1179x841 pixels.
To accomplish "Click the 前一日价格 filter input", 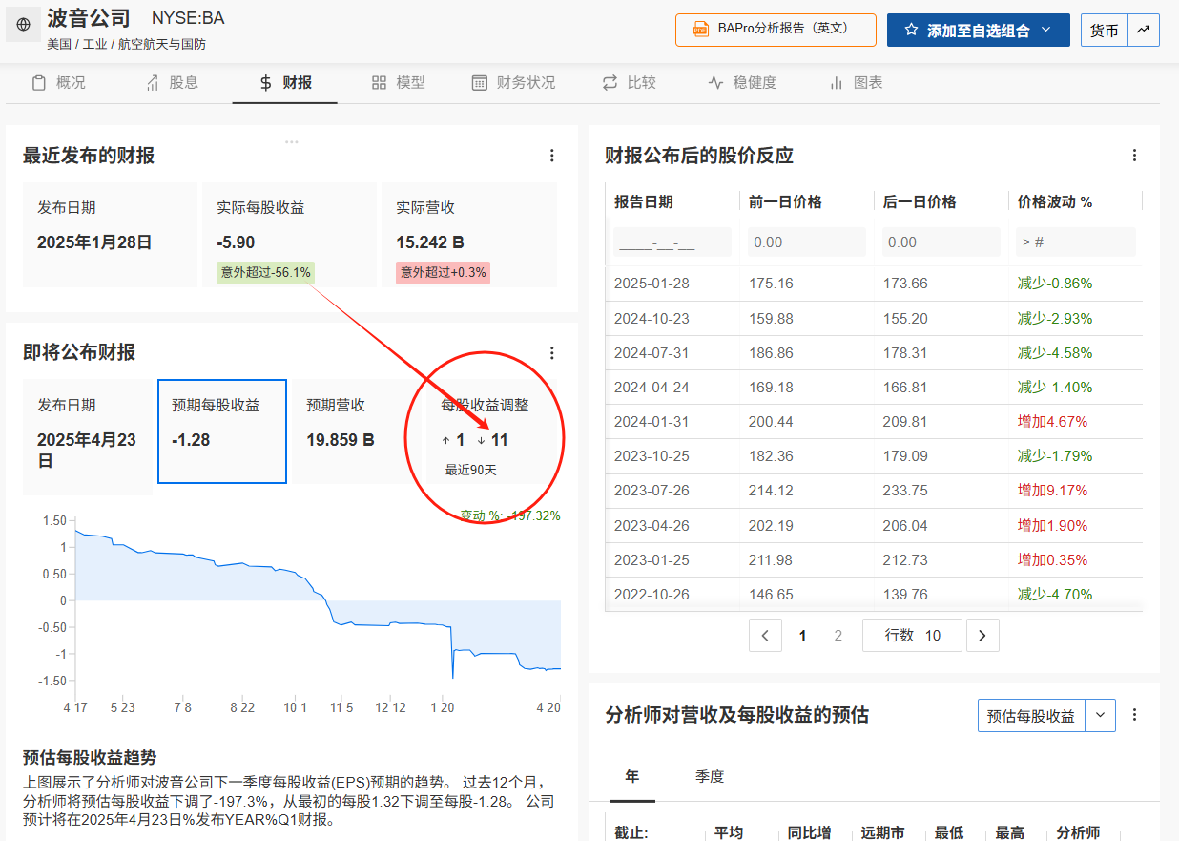I will click(x=806, y=242).
